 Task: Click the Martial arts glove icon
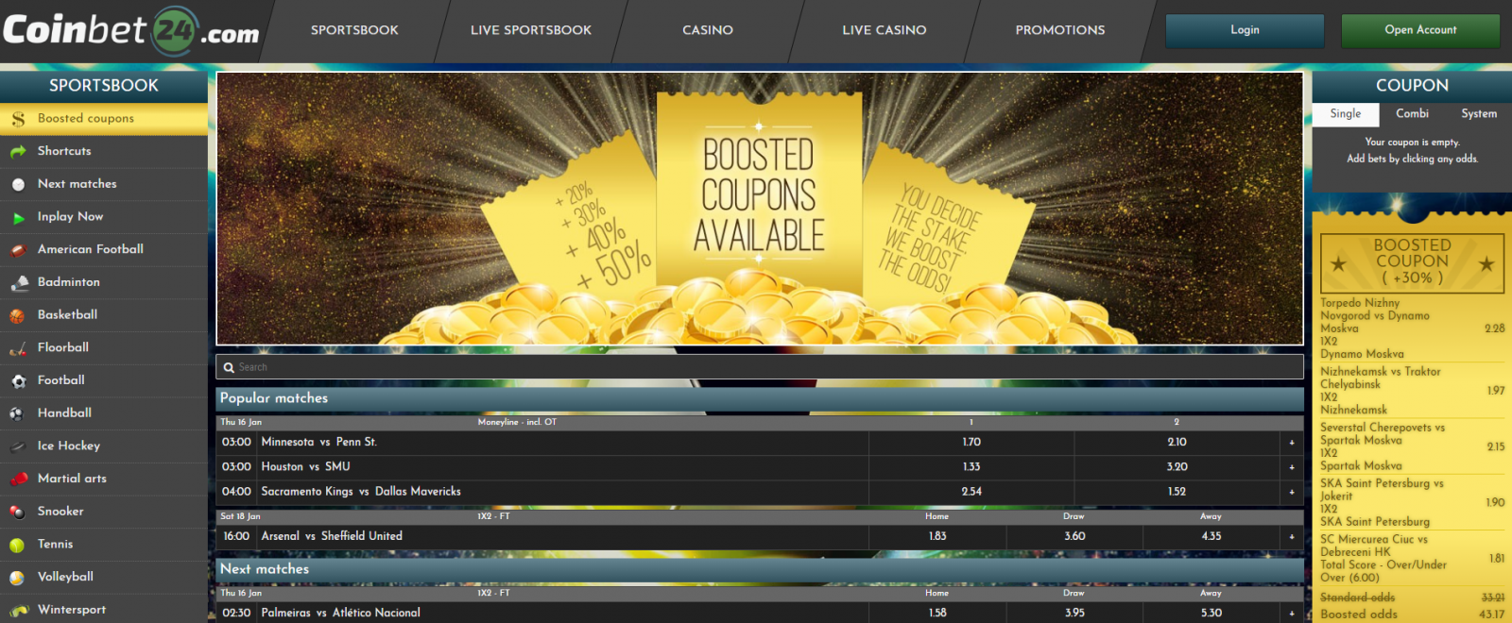pos(18,479)
